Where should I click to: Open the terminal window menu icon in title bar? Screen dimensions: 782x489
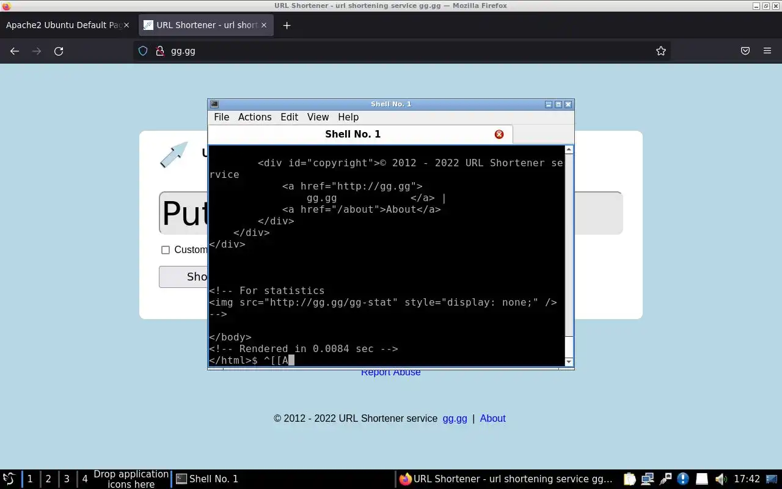214,104
